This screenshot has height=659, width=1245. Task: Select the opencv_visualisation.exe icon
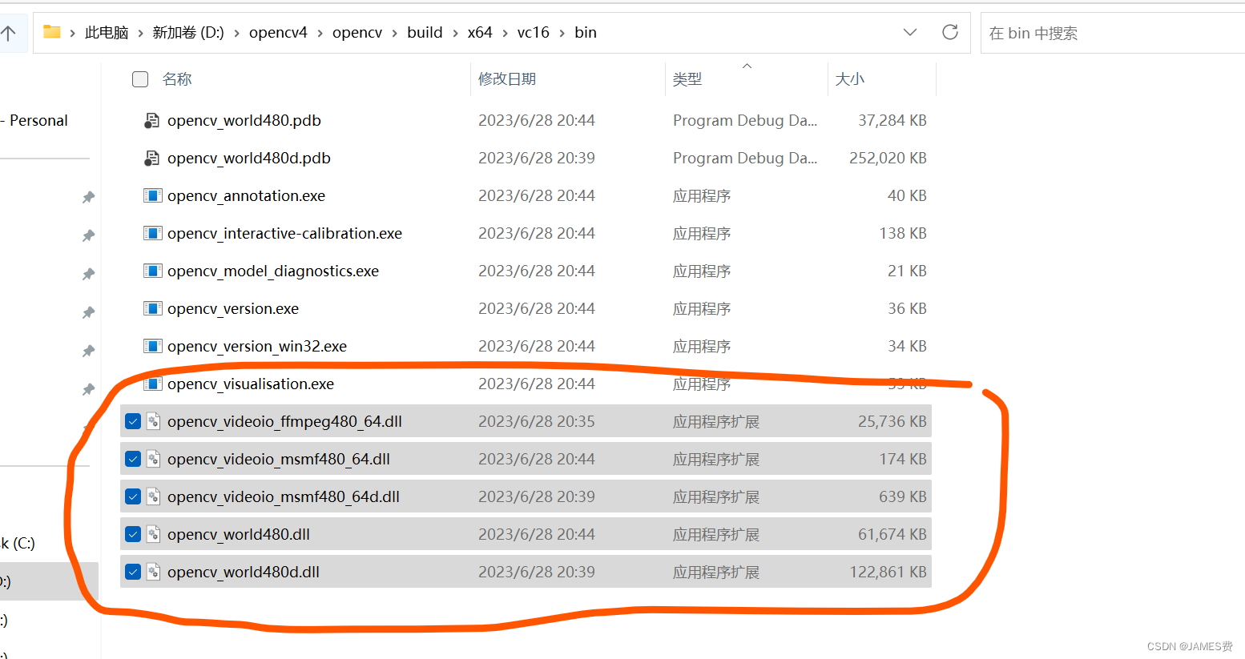pyautogui.click(x=153, y=384)
